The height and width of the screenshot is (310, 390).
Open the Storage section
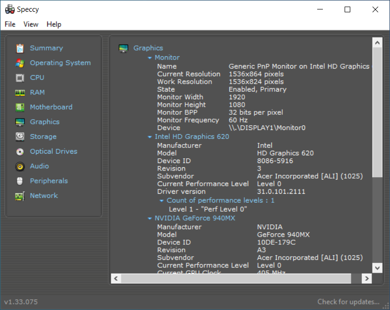43,137
